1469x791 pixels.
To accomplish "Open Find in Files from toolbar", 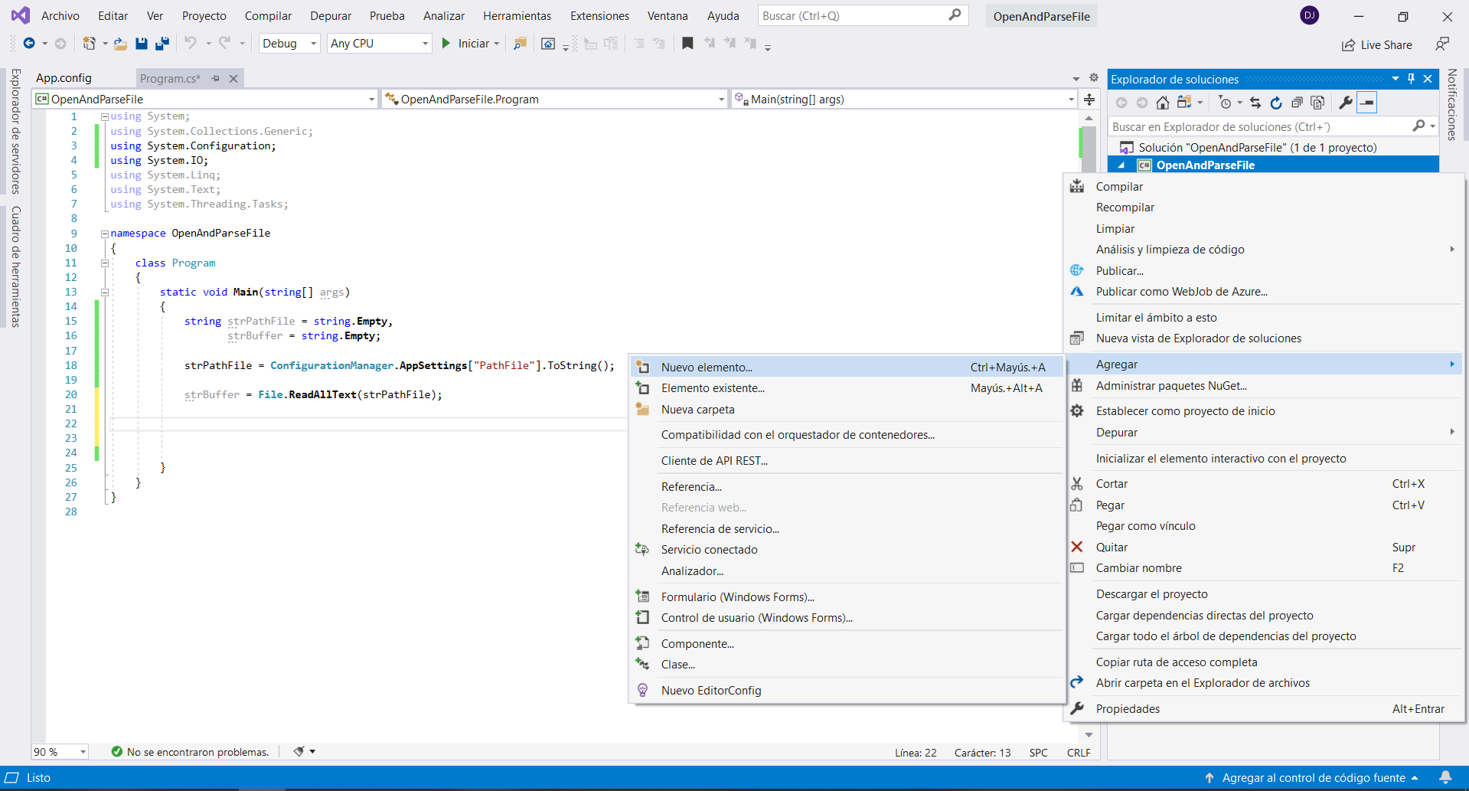I will pyautogui.click(x=520, y=44).
